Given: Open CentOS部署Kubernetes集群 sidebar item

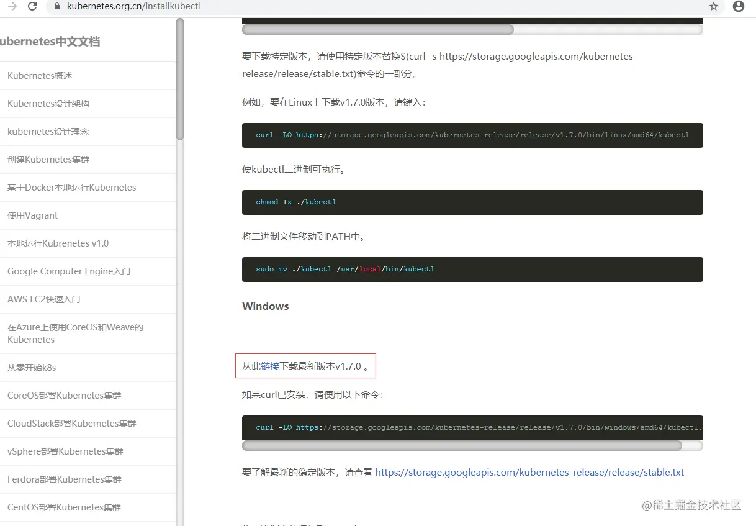Looking at the screenshot, I should pos(88,507).
